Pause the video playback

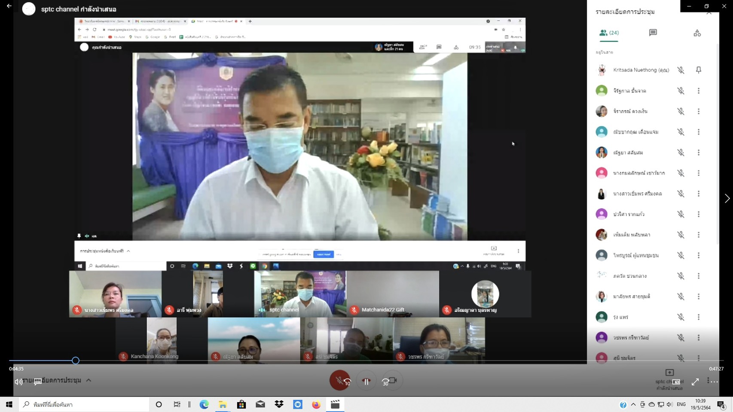coord(366,382)
